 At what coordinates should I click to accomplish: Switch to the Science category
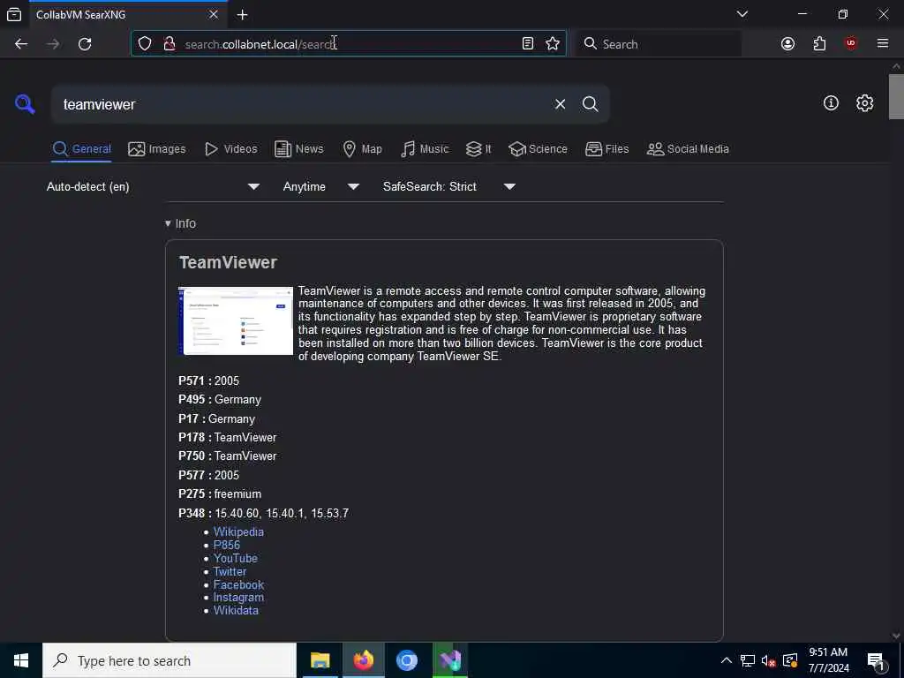[538, 148]
